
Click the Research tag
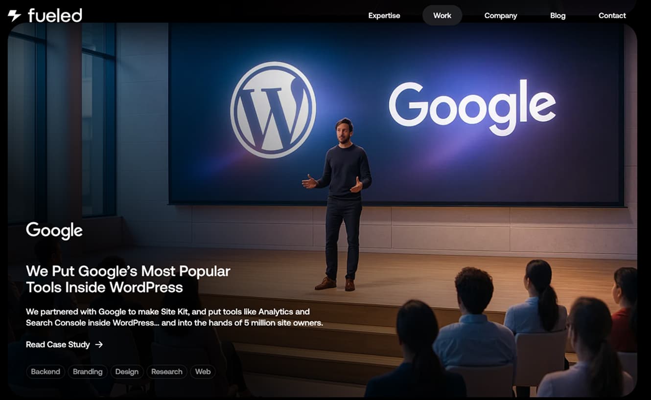point(166,372)
